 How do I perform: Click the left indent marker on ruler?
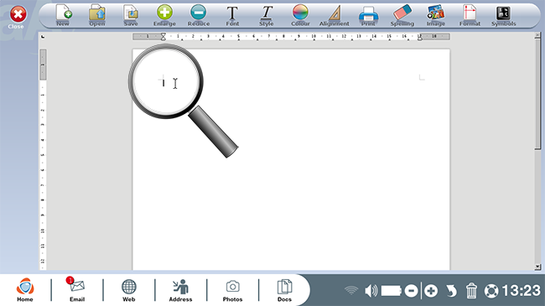coord(163,36)
